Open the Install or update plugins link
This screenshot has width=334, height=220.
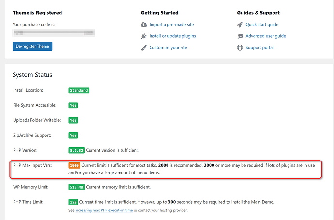[x=172, y=36]
